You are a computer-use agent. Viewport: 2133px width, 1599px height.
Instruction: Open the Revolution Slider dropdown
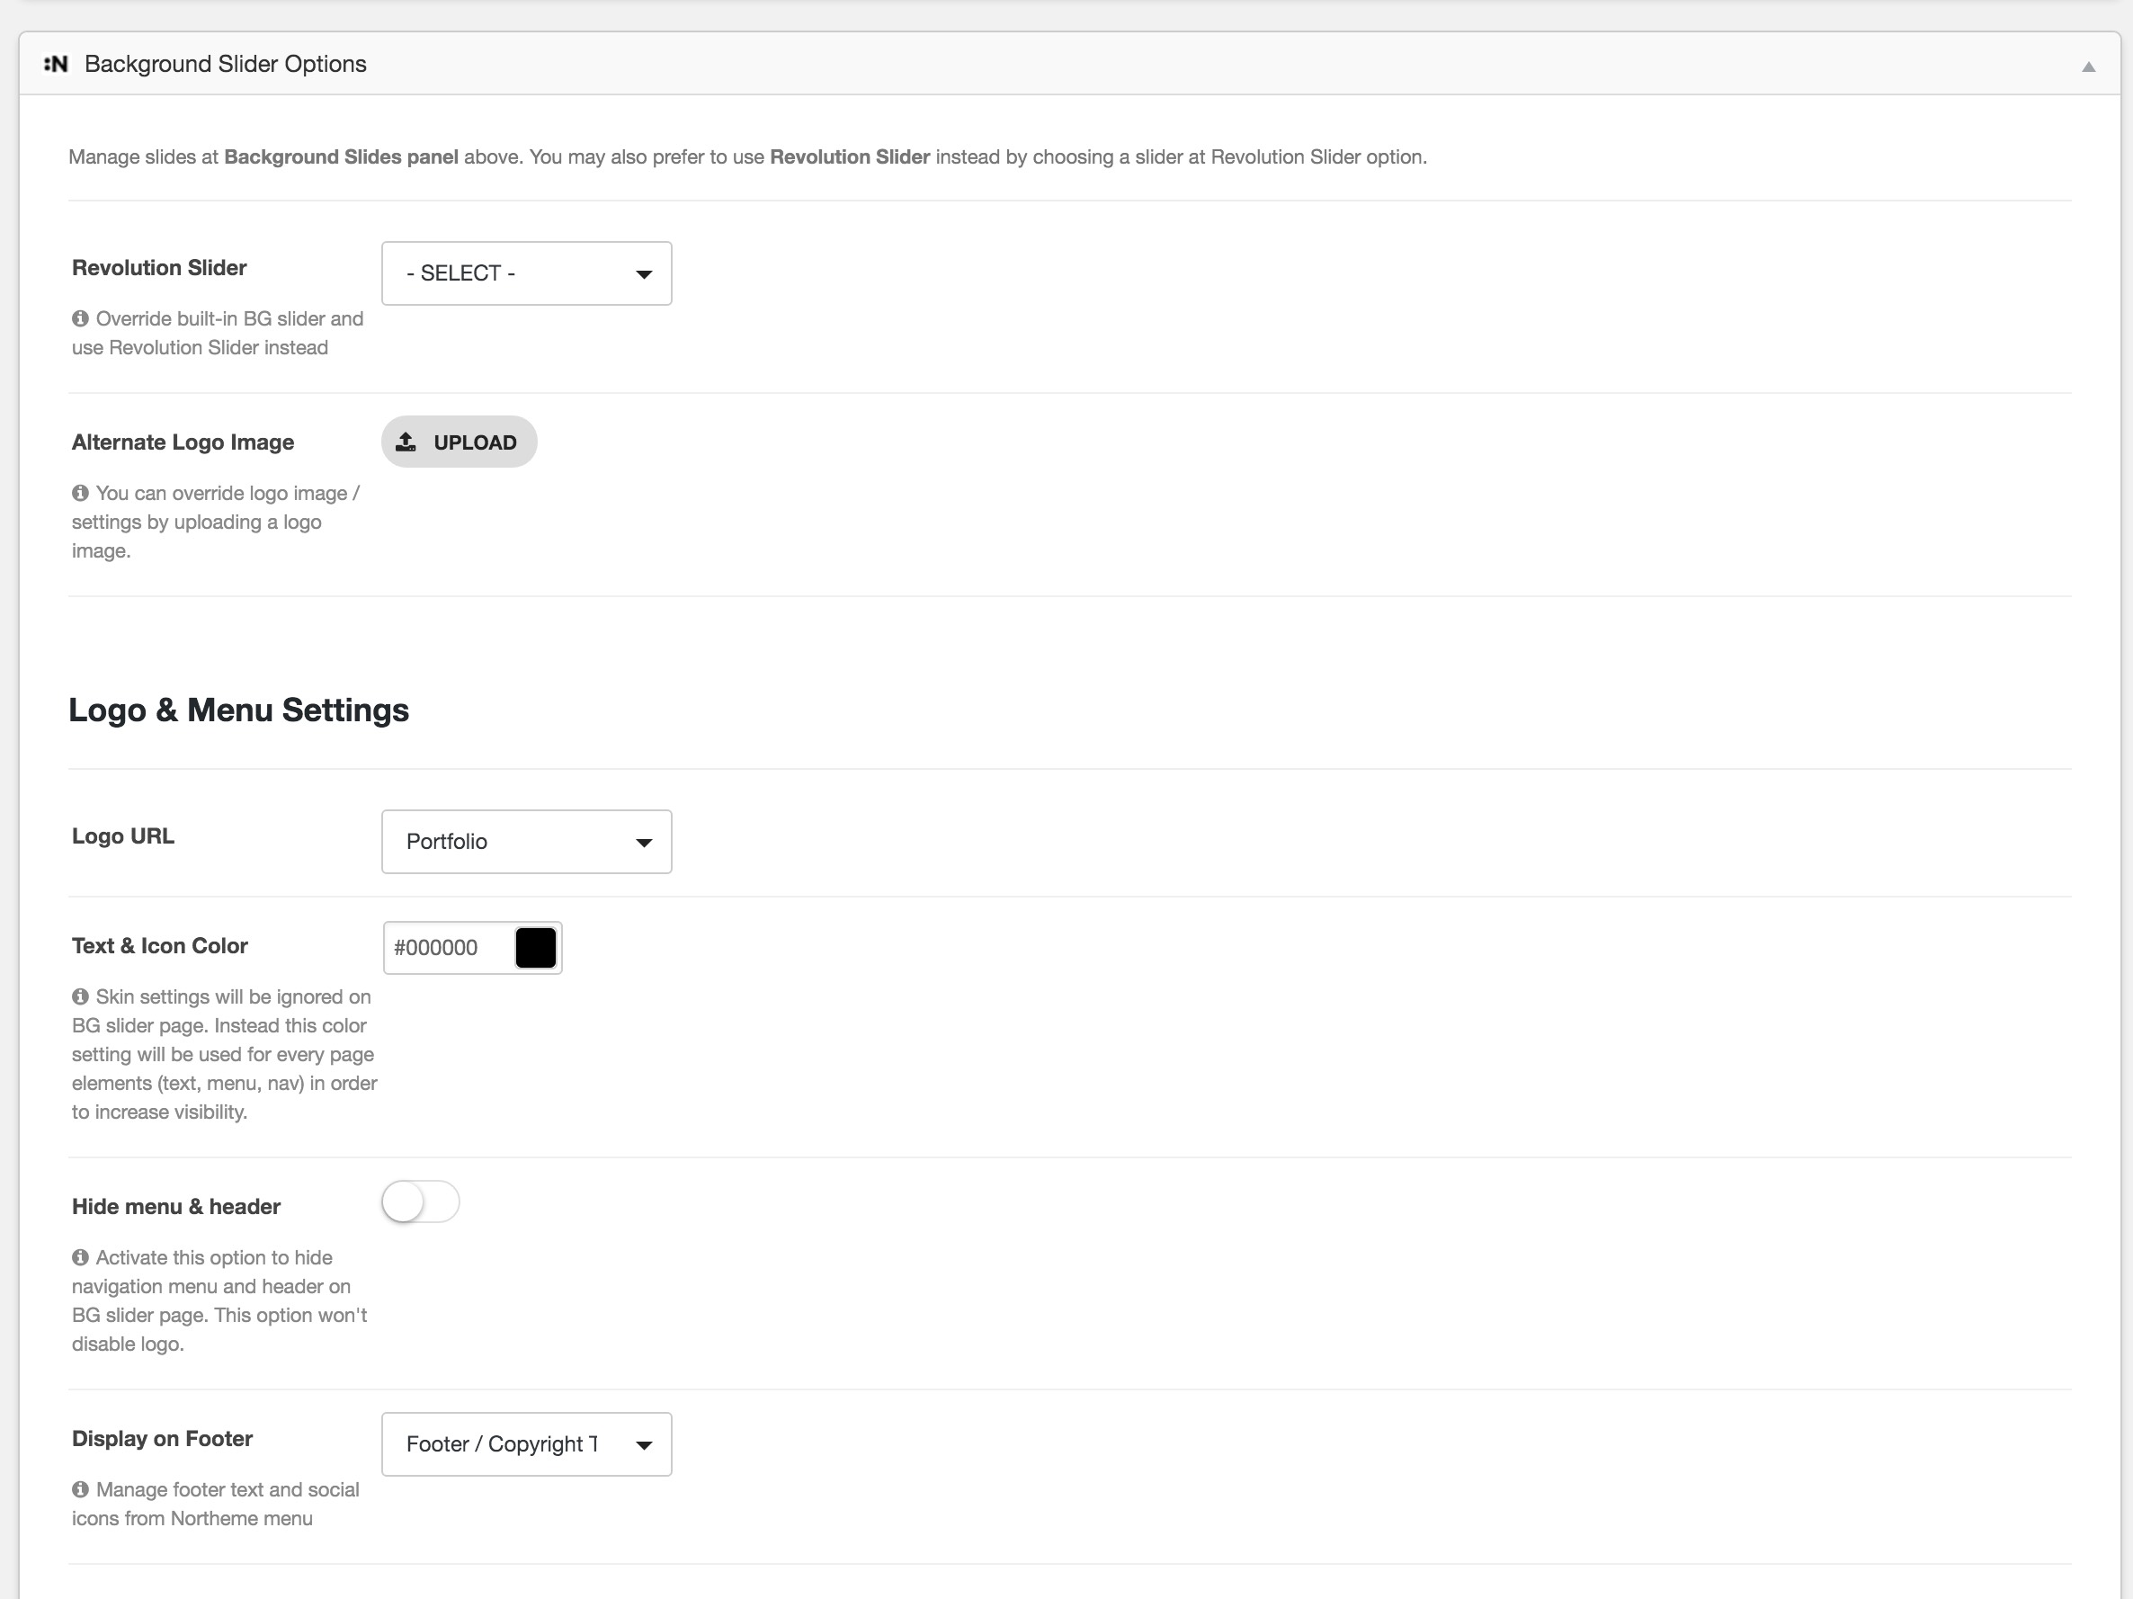coord(526,272)
